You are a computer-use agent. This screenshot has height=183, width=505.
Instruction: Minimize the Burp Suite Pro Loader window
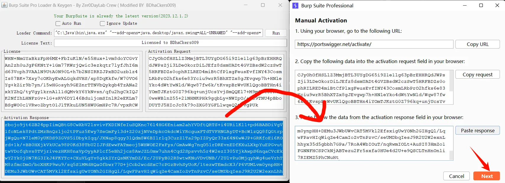click(x=246, y=5)
